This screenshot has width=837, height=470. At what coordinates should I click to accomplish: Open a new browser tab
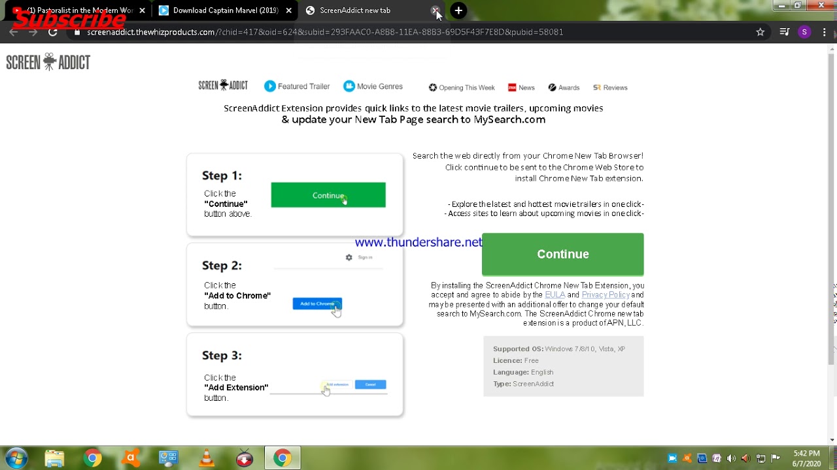point(458,10)
